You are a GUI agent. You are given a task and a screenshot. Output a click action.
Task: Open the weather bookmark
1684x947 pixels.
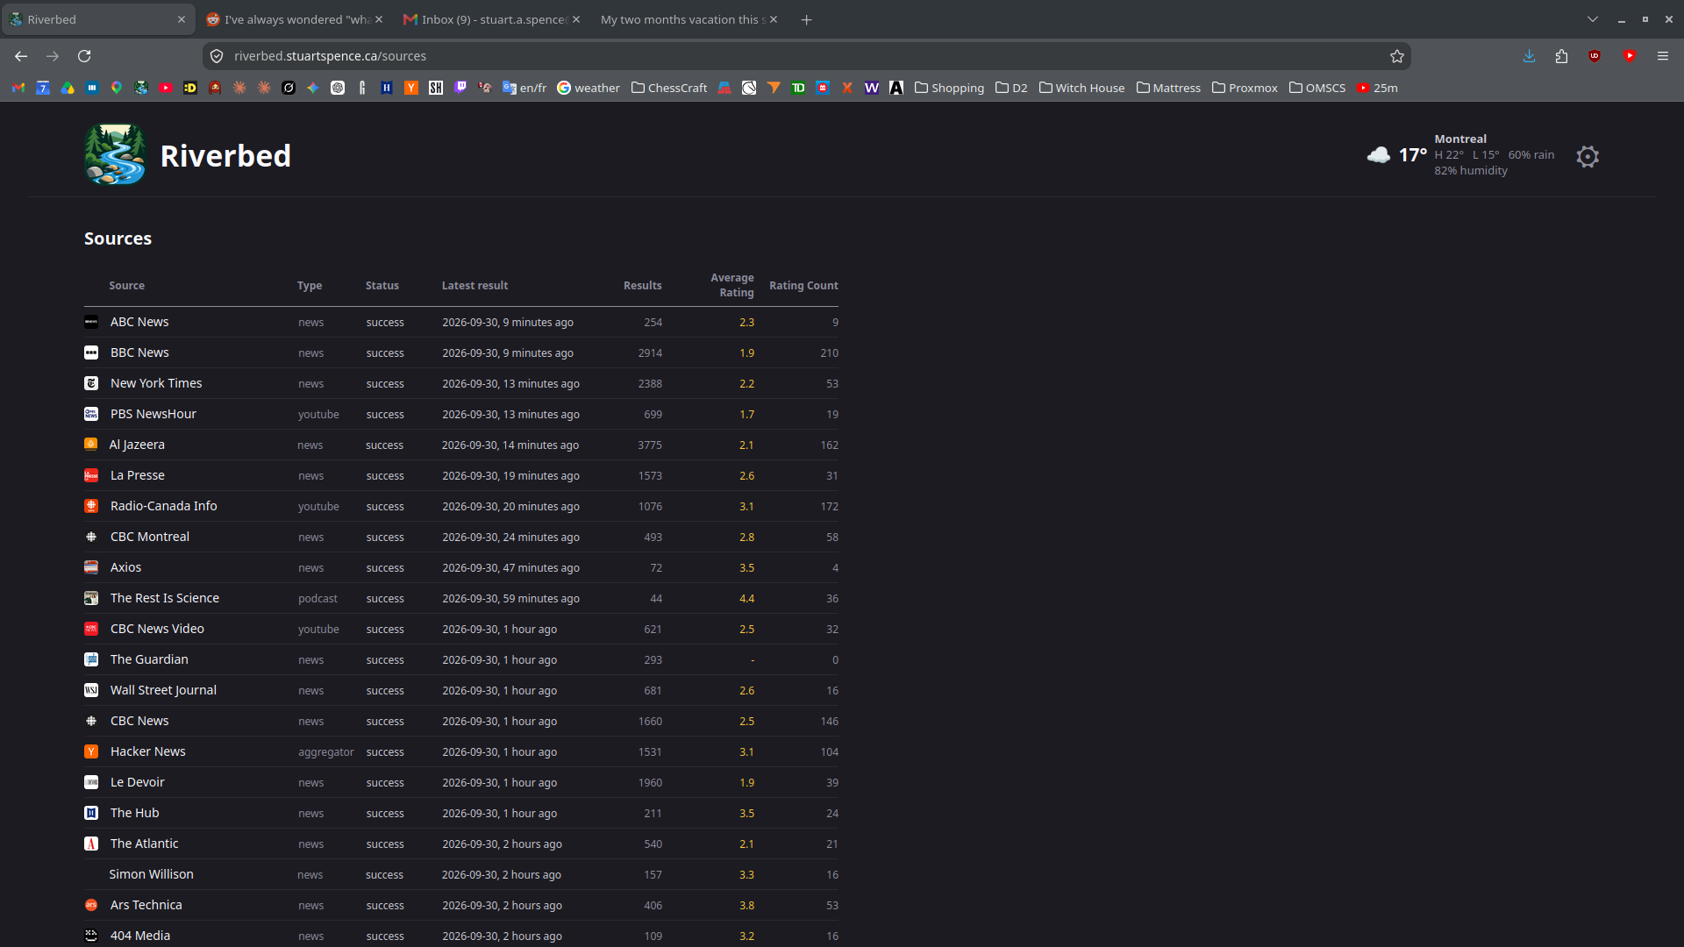tap(589, 88)
